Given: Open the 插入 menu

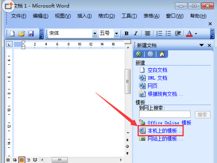Looking at the screenshot, I should [84, 16].
